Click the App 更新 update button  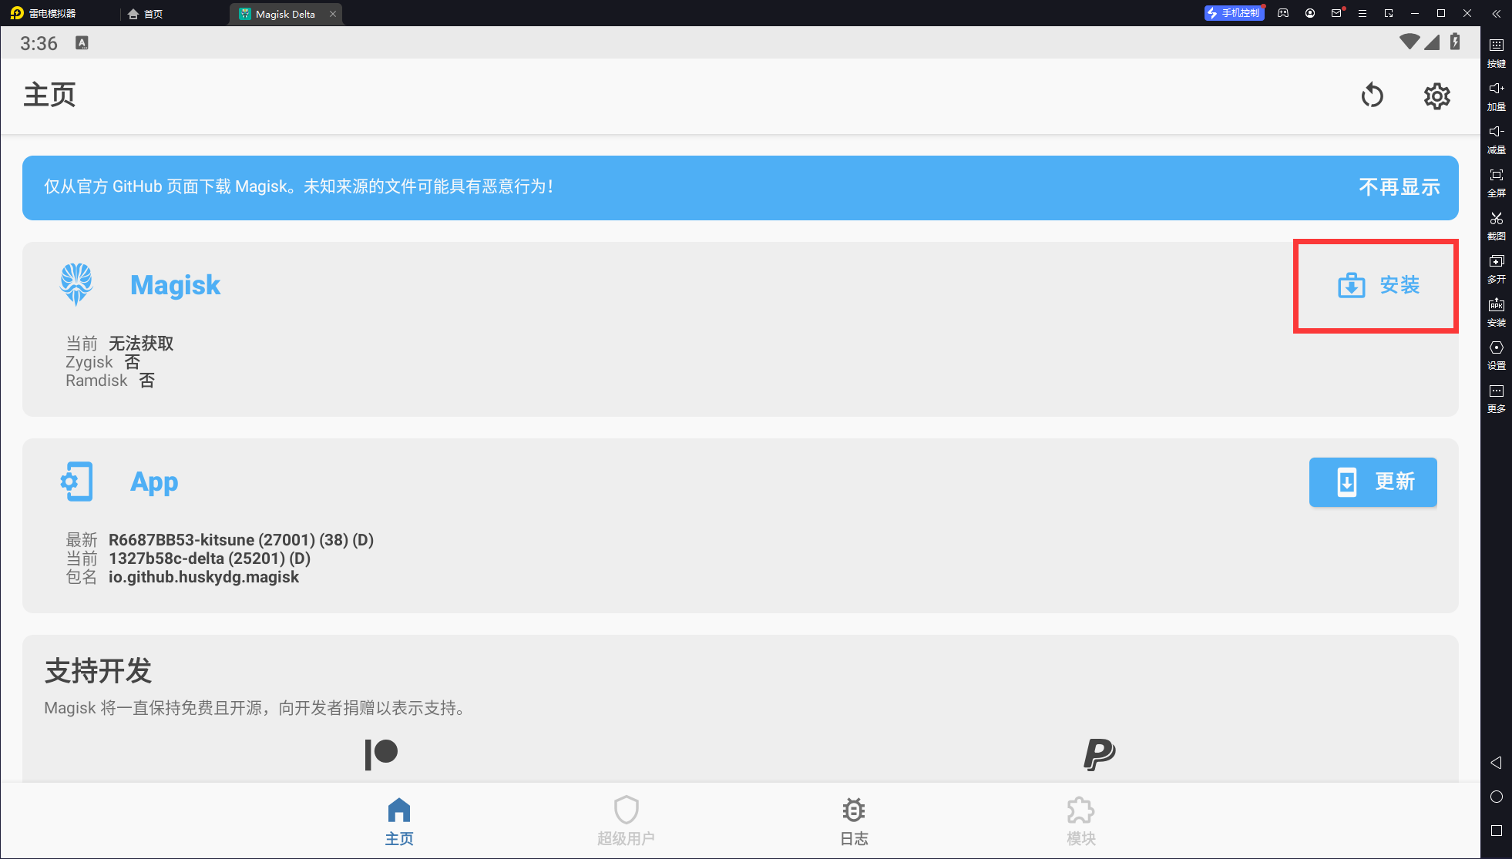pyautogui.click(x=1373, y=482)
